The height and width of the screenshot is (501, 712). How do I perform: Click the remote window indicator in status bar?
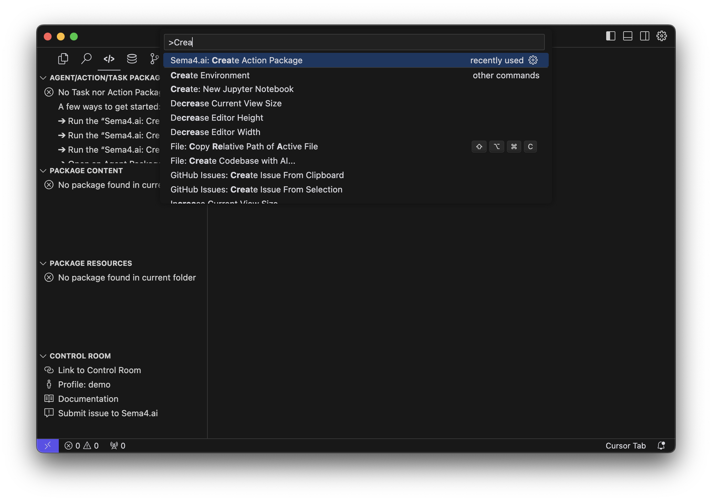tap(48, 446)
